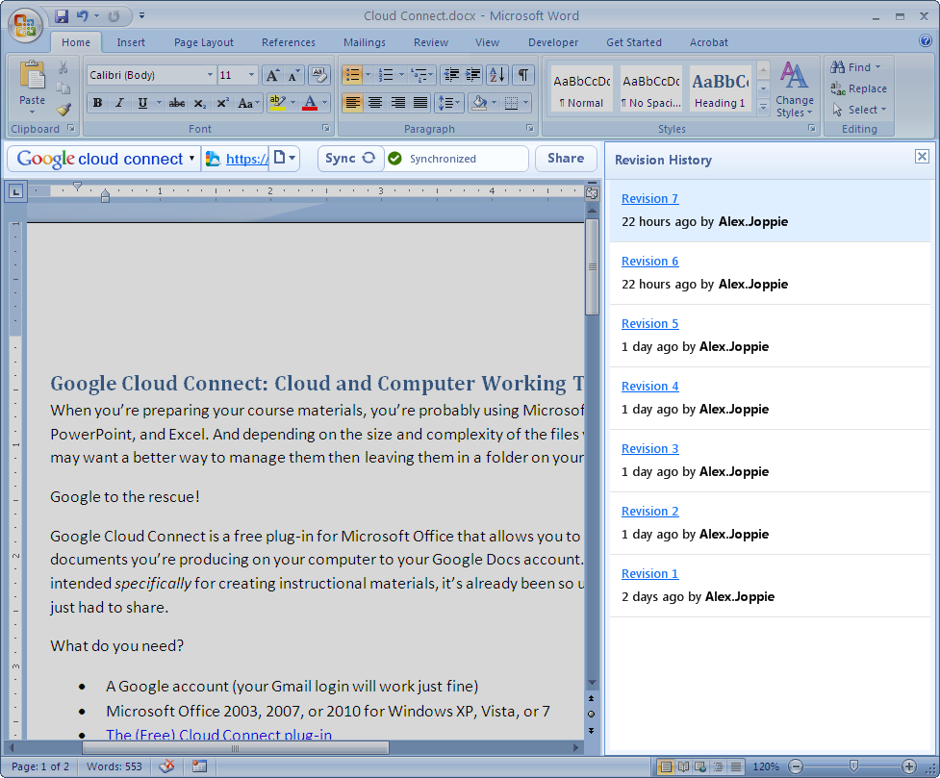The width and height of the screenshot is (940, 778).
Task: Click the Share button
Action: (566, 159)
